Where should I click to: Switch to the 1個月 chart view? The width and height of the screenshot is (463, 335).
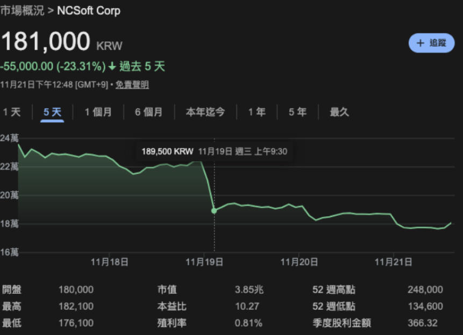pyautogui.click(x=99, y=112)
